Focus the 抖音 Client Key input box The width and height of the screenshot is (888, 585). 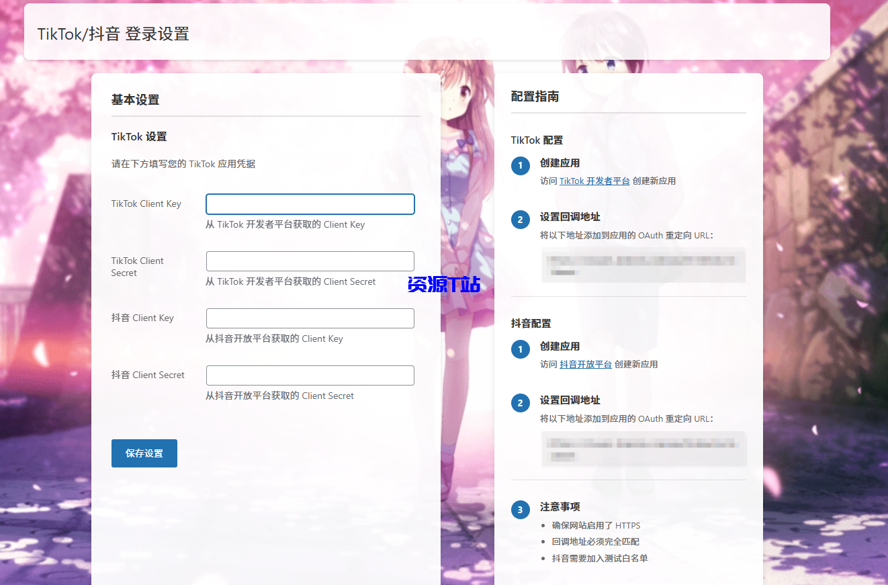pos(310,318)
